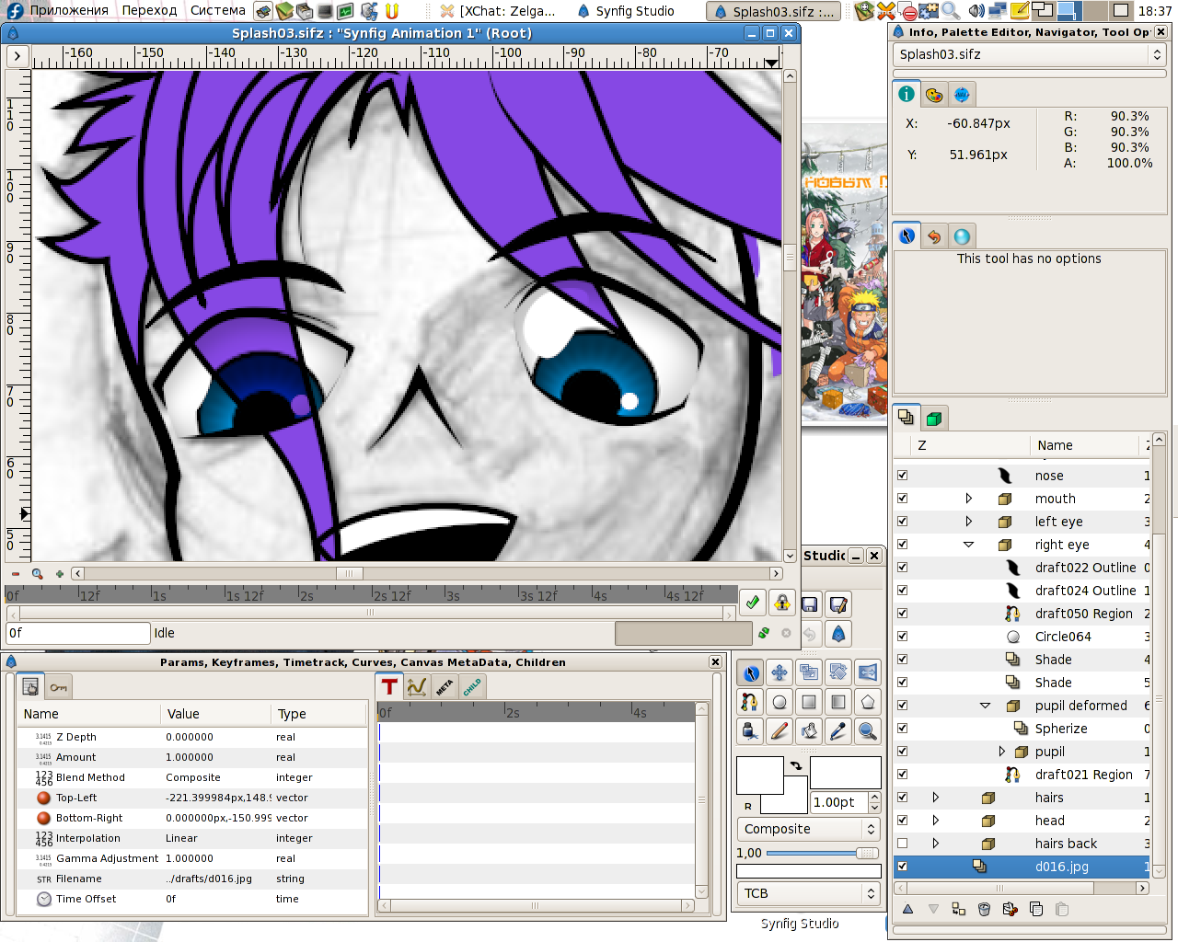Uncheck the left eye layer checkbox
1178x942 pixels.
click(902, 522)
